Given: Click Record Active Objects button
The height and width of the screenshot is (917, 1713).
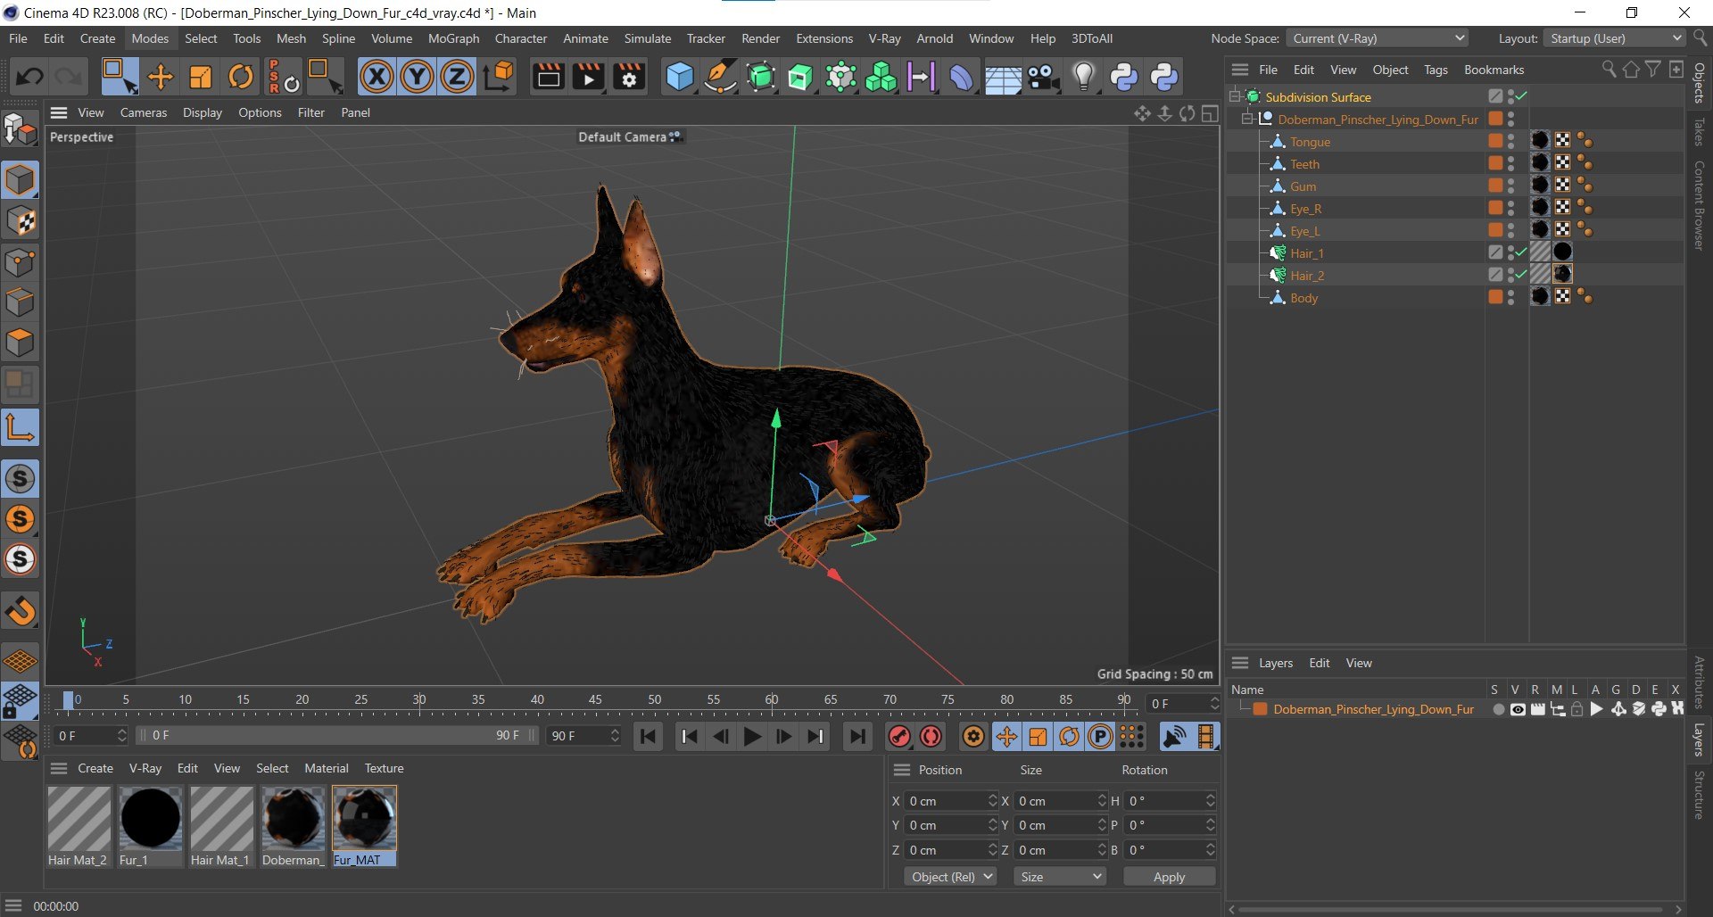Looking at the screenshot, I should pyautogui.click(x=899, y=736).
